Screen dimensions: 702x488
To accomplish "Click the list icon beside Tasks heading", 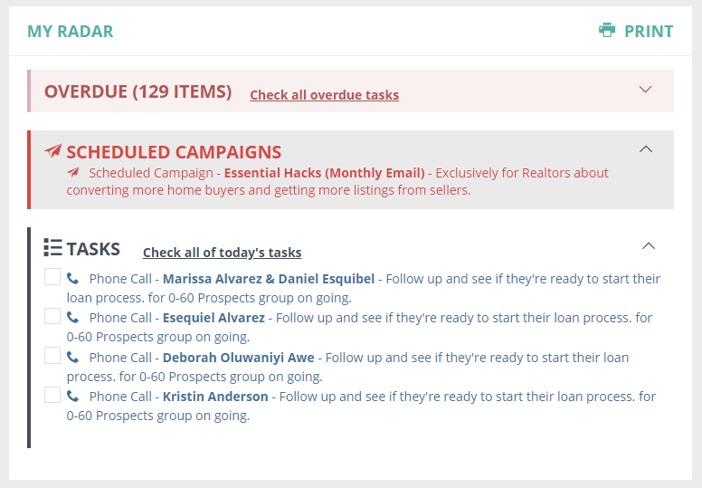I will (53, 247).
